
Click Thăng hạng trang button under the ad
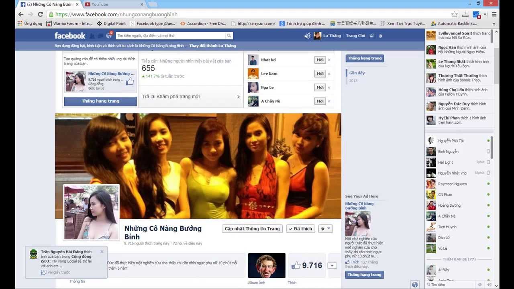tap(364, 275)
